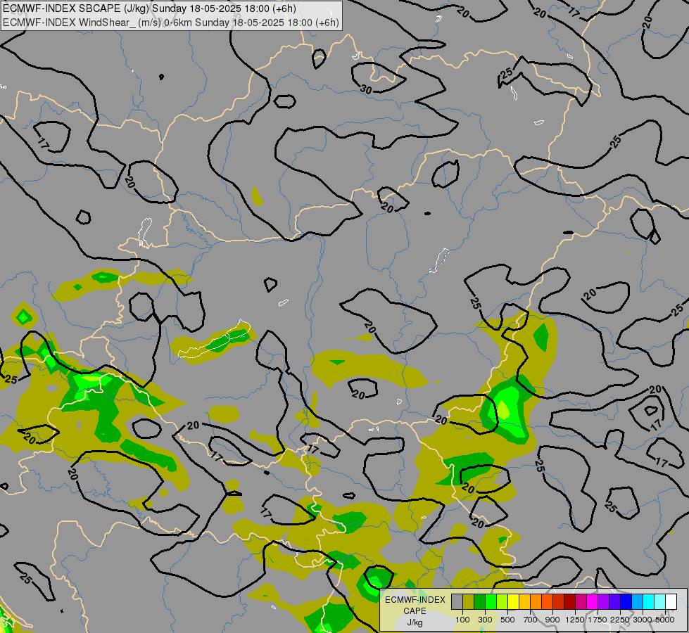This screenshot has width=689, height=633.
Task: Click the orange legend swatch right of 700
Action: [536, 602]
